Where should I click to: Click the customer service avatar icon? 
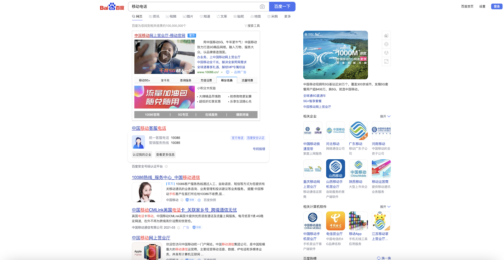pos(138,142)
